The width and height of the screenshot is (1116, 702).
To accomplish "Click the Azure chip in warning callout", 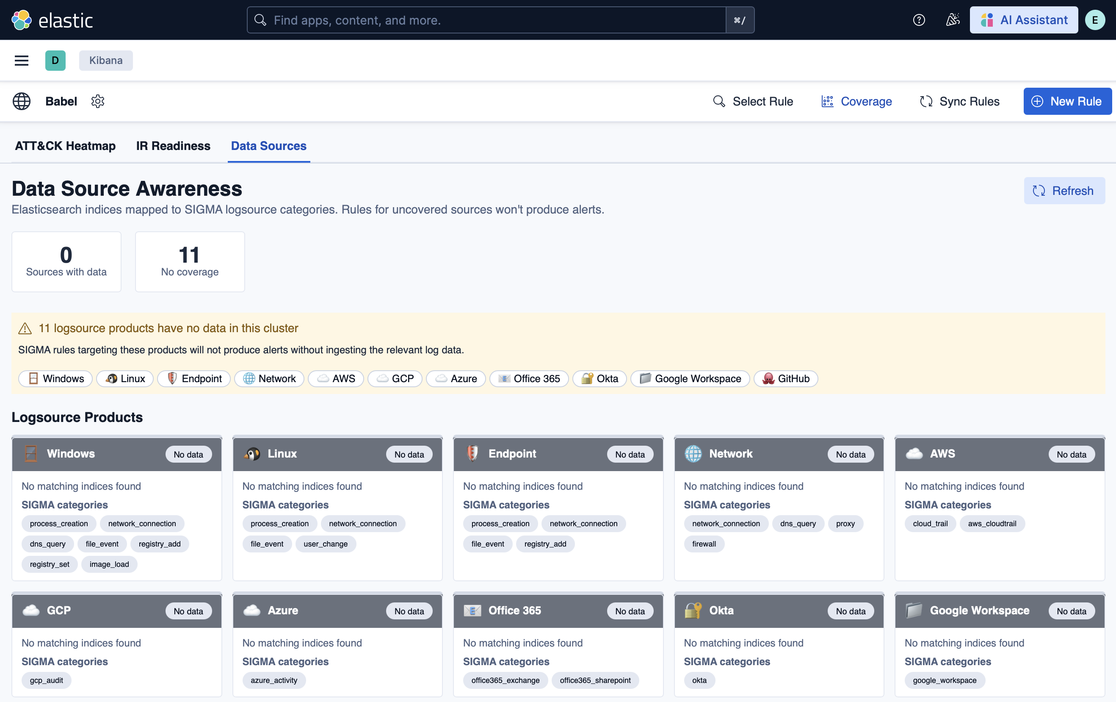I will pos(456,378).
